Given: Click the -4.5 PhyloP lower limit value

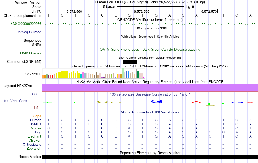Looking at the screenshot, I should coord(35,107).
